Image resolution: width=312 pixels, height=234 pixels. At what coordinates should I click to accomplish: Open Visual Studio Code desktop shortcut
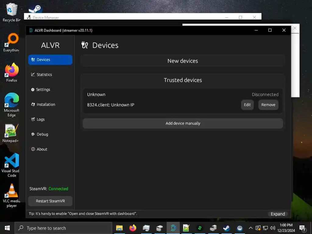click(x=11, y=165)
